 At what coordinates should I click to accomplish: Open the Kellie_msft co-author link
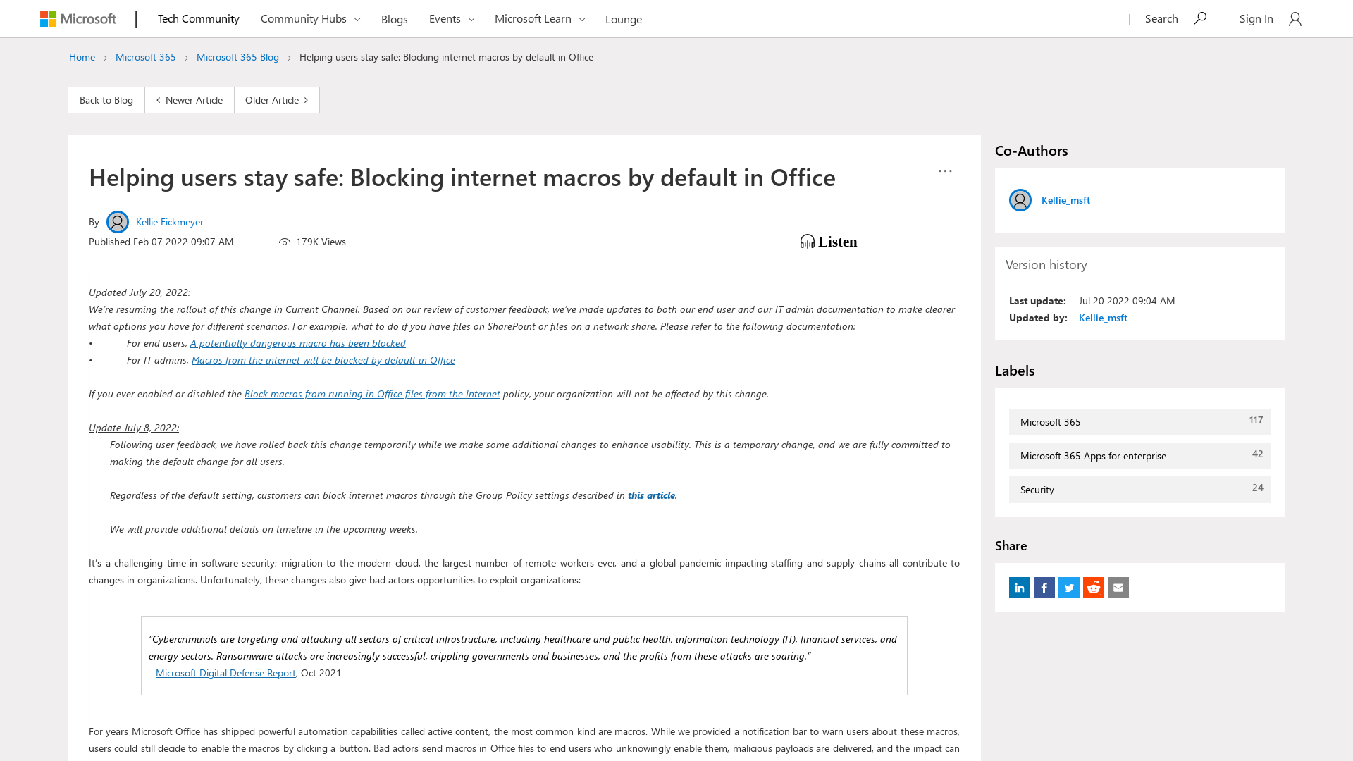(x=1065, y=200)
